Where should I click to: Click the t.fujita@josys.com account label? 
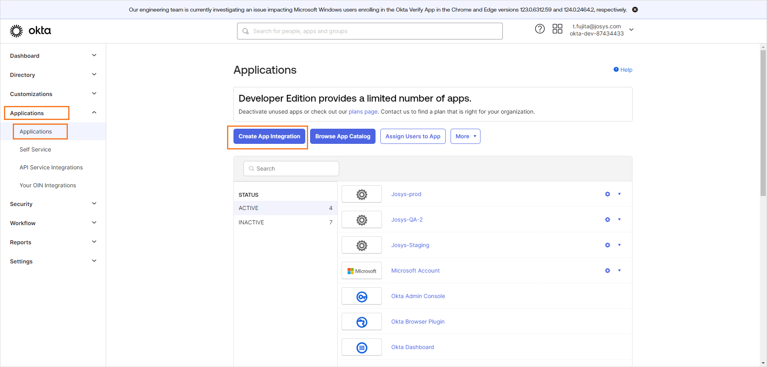click(597, 26)
